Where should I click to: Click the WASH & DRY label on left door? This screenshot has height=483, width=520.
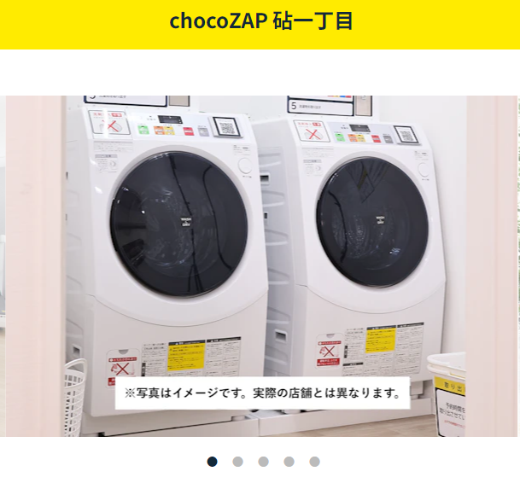186,222
